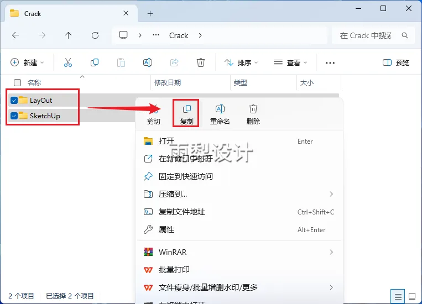Click the toolbar Share icon
422x304 pixels.
coord(174,62)
